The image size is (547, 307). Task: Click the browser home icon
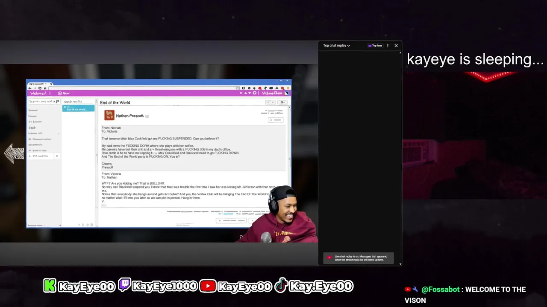coord(45,88)
